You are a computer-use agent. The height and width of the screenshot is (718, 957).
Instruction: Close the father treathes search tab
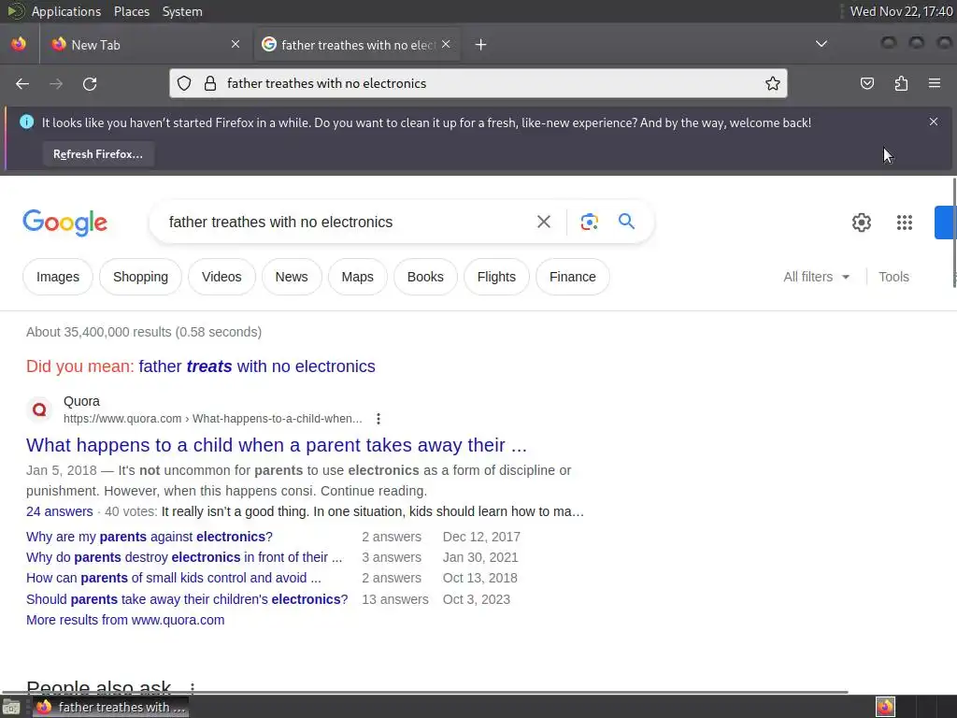446,44
